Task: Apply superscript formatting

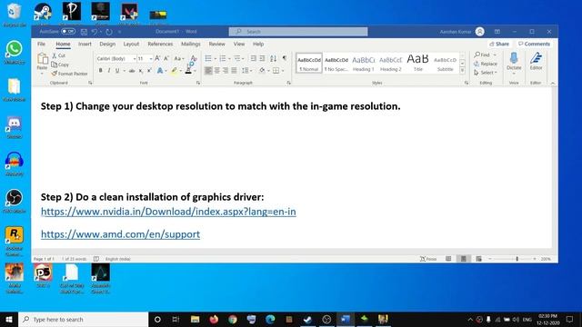Action: coord(149,71)
